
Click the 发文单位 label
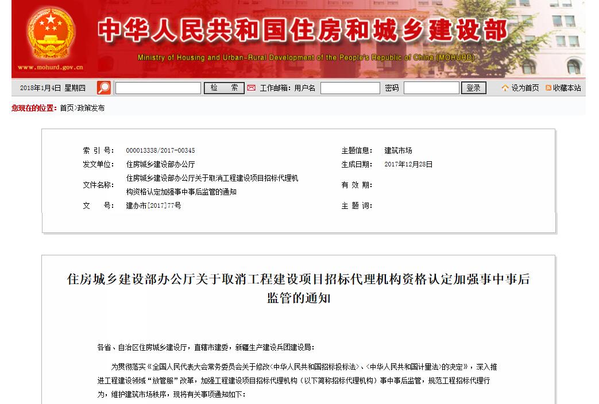pos(98,164)
